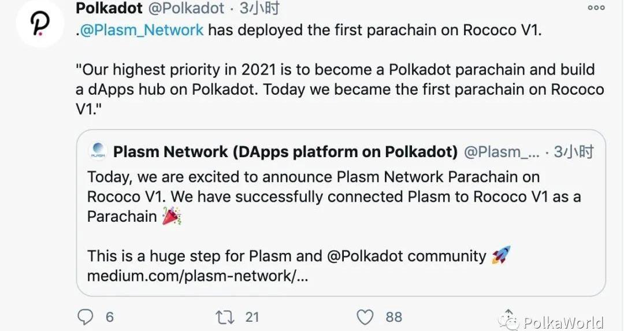Open the quoted Plasm Network tweet card

tap(341, 213)
